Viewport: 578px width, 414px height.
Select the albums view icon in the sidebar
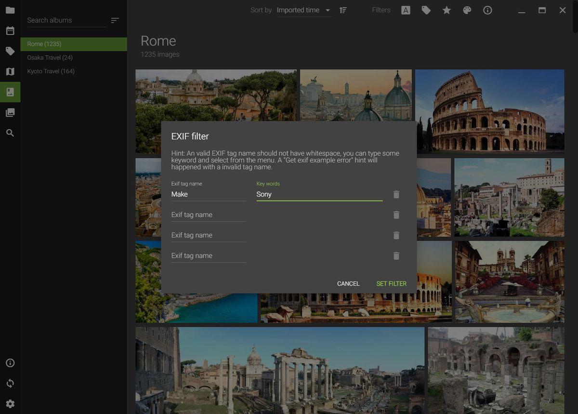10,92
